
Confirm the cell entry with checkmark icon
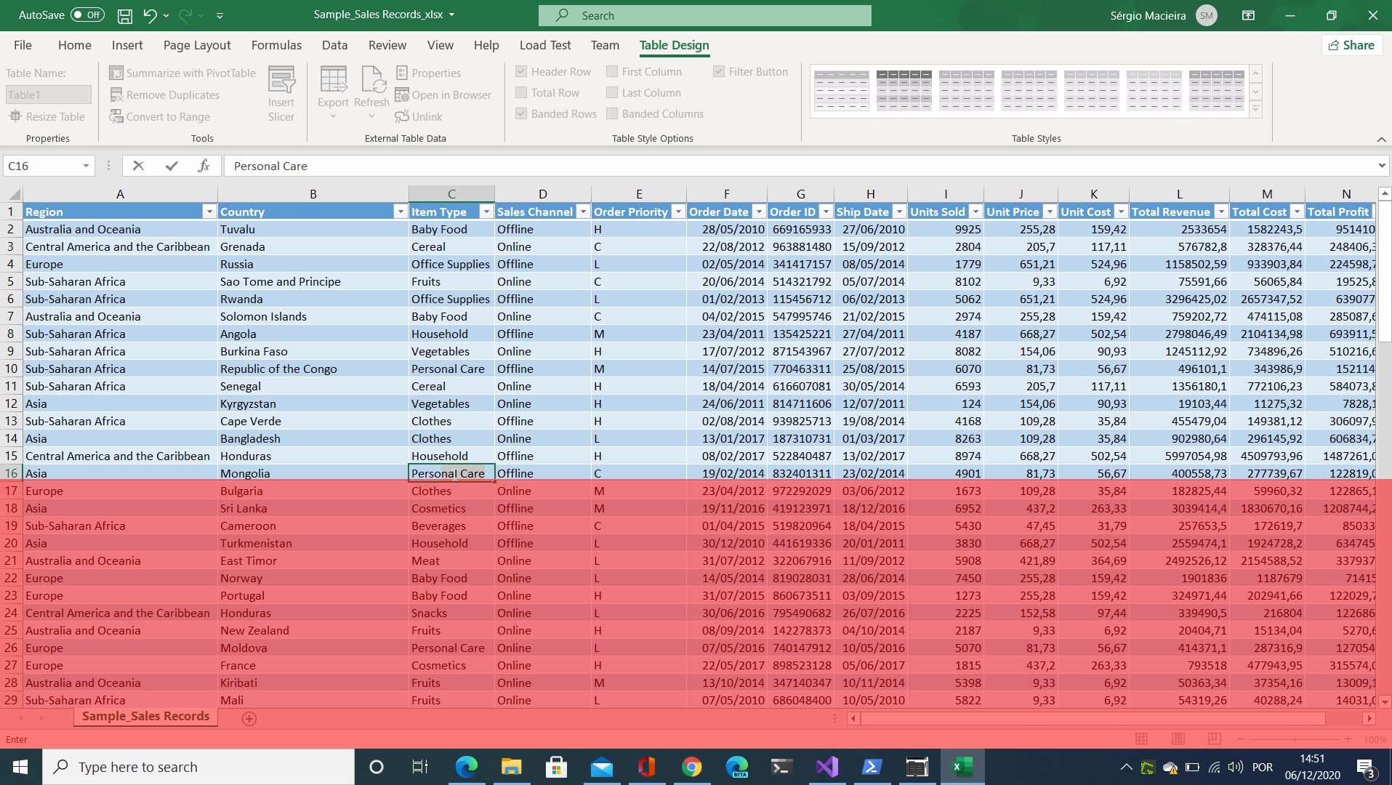172,166
